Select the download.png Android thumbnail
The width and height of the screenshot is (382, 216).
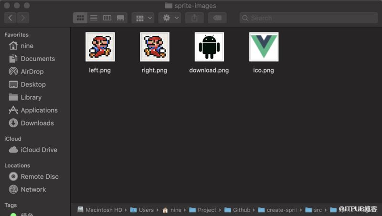(x=209, y=47)
